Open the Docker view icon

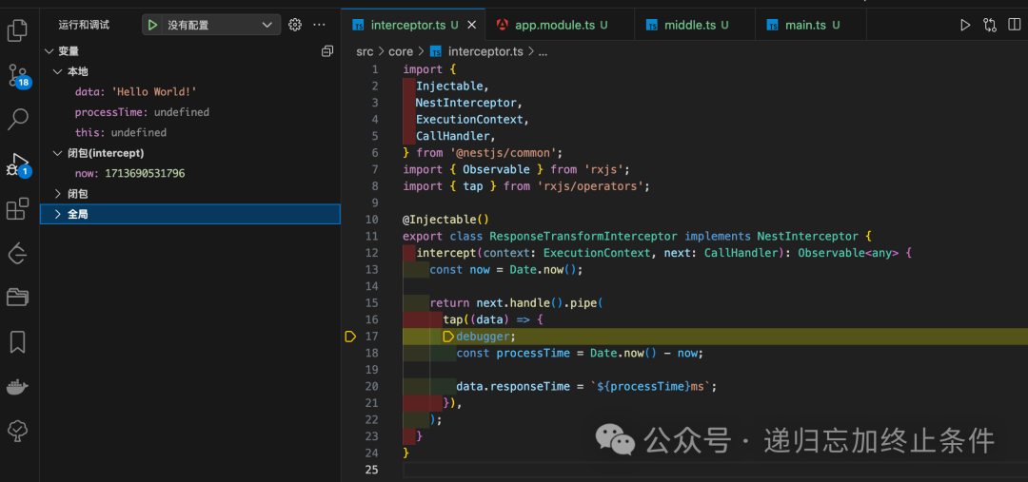(x=18, y=387)
